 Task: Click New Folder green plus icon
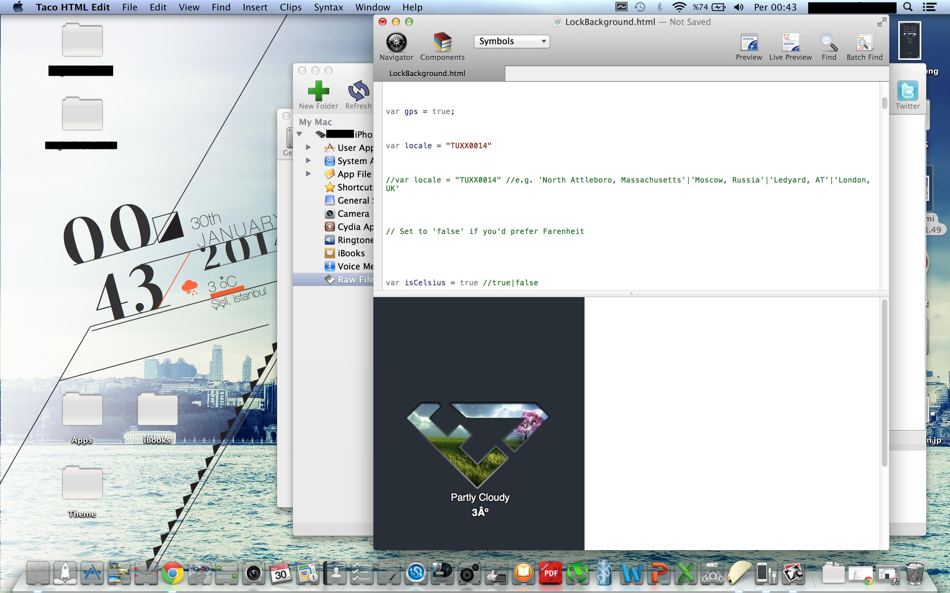coord(318,95)
